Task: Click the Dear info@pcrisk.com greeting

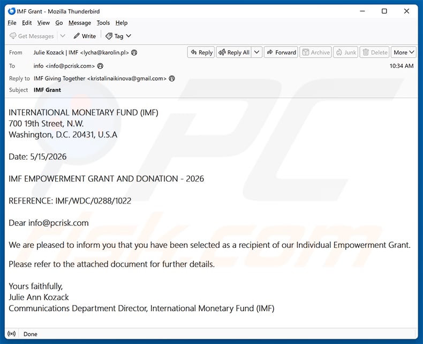Action: (49, 223)
